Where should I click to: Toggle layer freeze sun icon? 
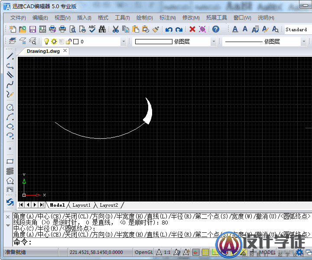(x=54, y=41)
